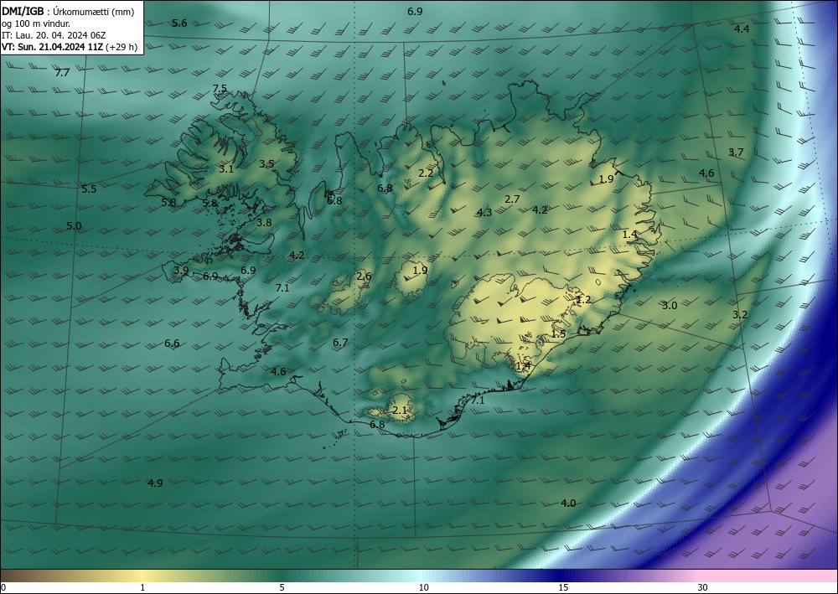Select the 4.3 value in the highlands

pos(484,213)
